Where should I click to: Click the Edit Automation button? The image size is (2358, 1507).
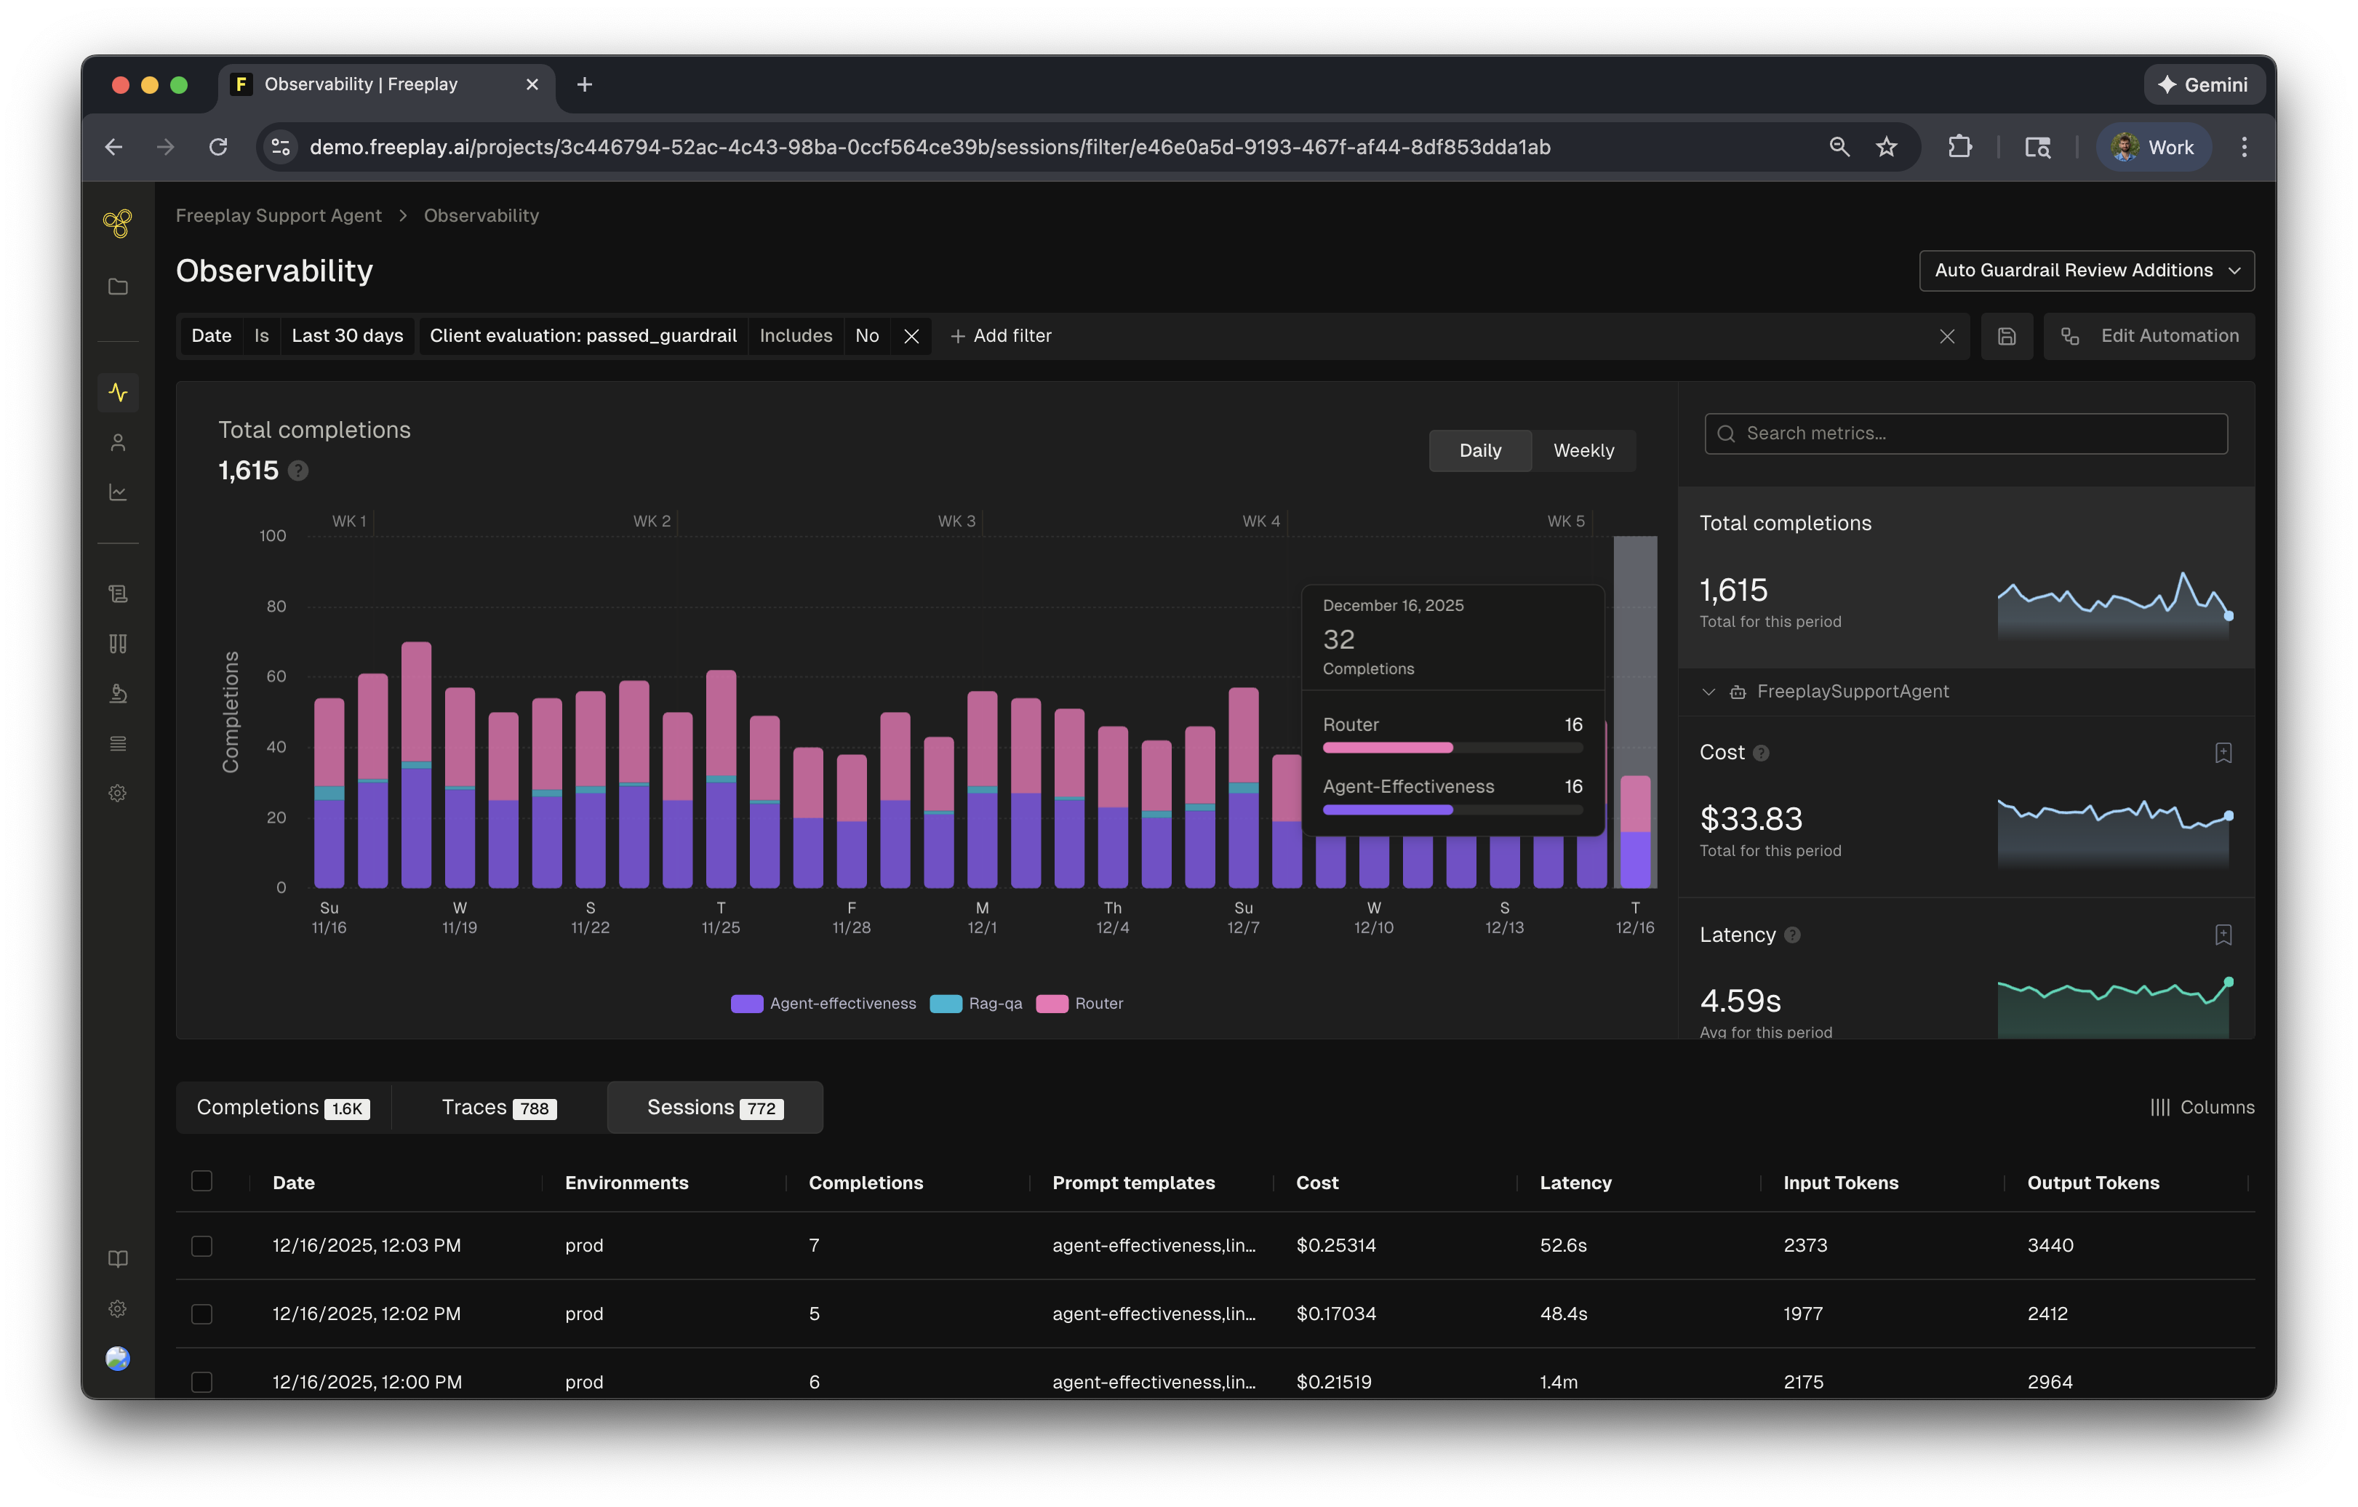[x=2149, y=336]
